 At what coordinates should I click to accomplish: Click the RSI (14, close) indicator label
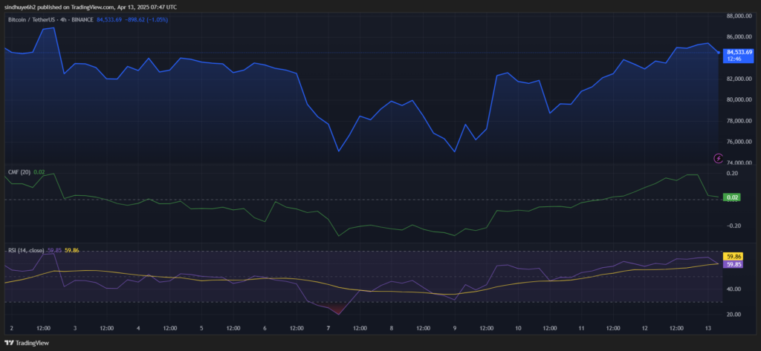[24, 251]
